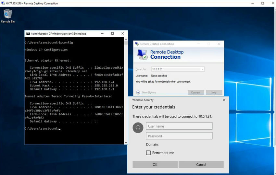This screenshot has height=175, width=276.
Task: Close the inner Remote Desktop Connection dialog
Action: (219, 44)
